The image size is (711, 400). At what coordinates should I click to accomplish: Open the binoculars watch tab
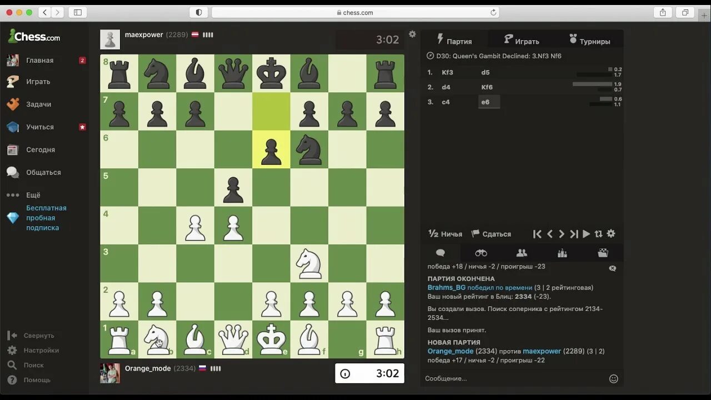[481, 253]
